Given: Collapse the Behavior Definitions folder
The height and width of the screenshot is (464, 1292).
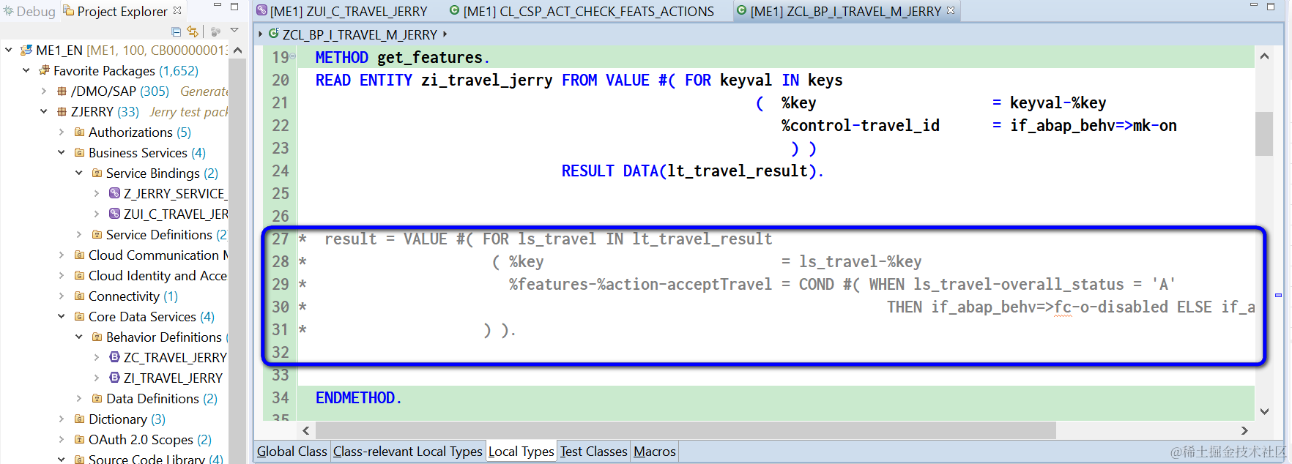Looking at the screenshot, I should tap(79, 337).
